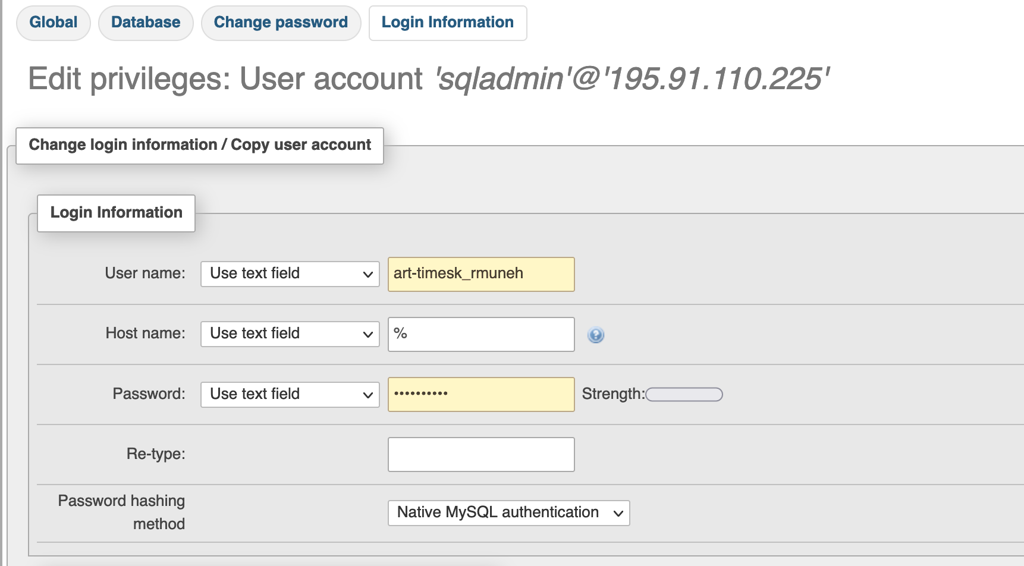The height and width of the screenshot is (566, 1024).
Task: Select the Login Information tab
Action: pyautogui.click(x=448, y=23)
